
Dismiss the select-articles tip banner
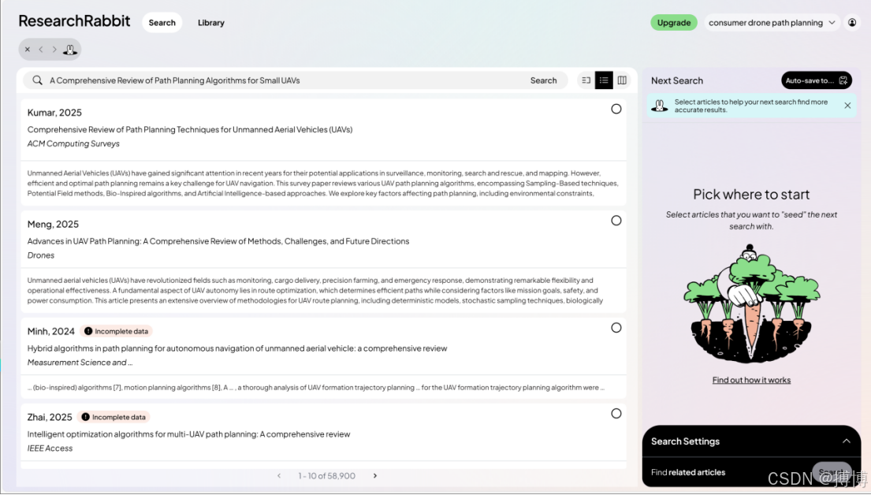click(x=847, y=106)
